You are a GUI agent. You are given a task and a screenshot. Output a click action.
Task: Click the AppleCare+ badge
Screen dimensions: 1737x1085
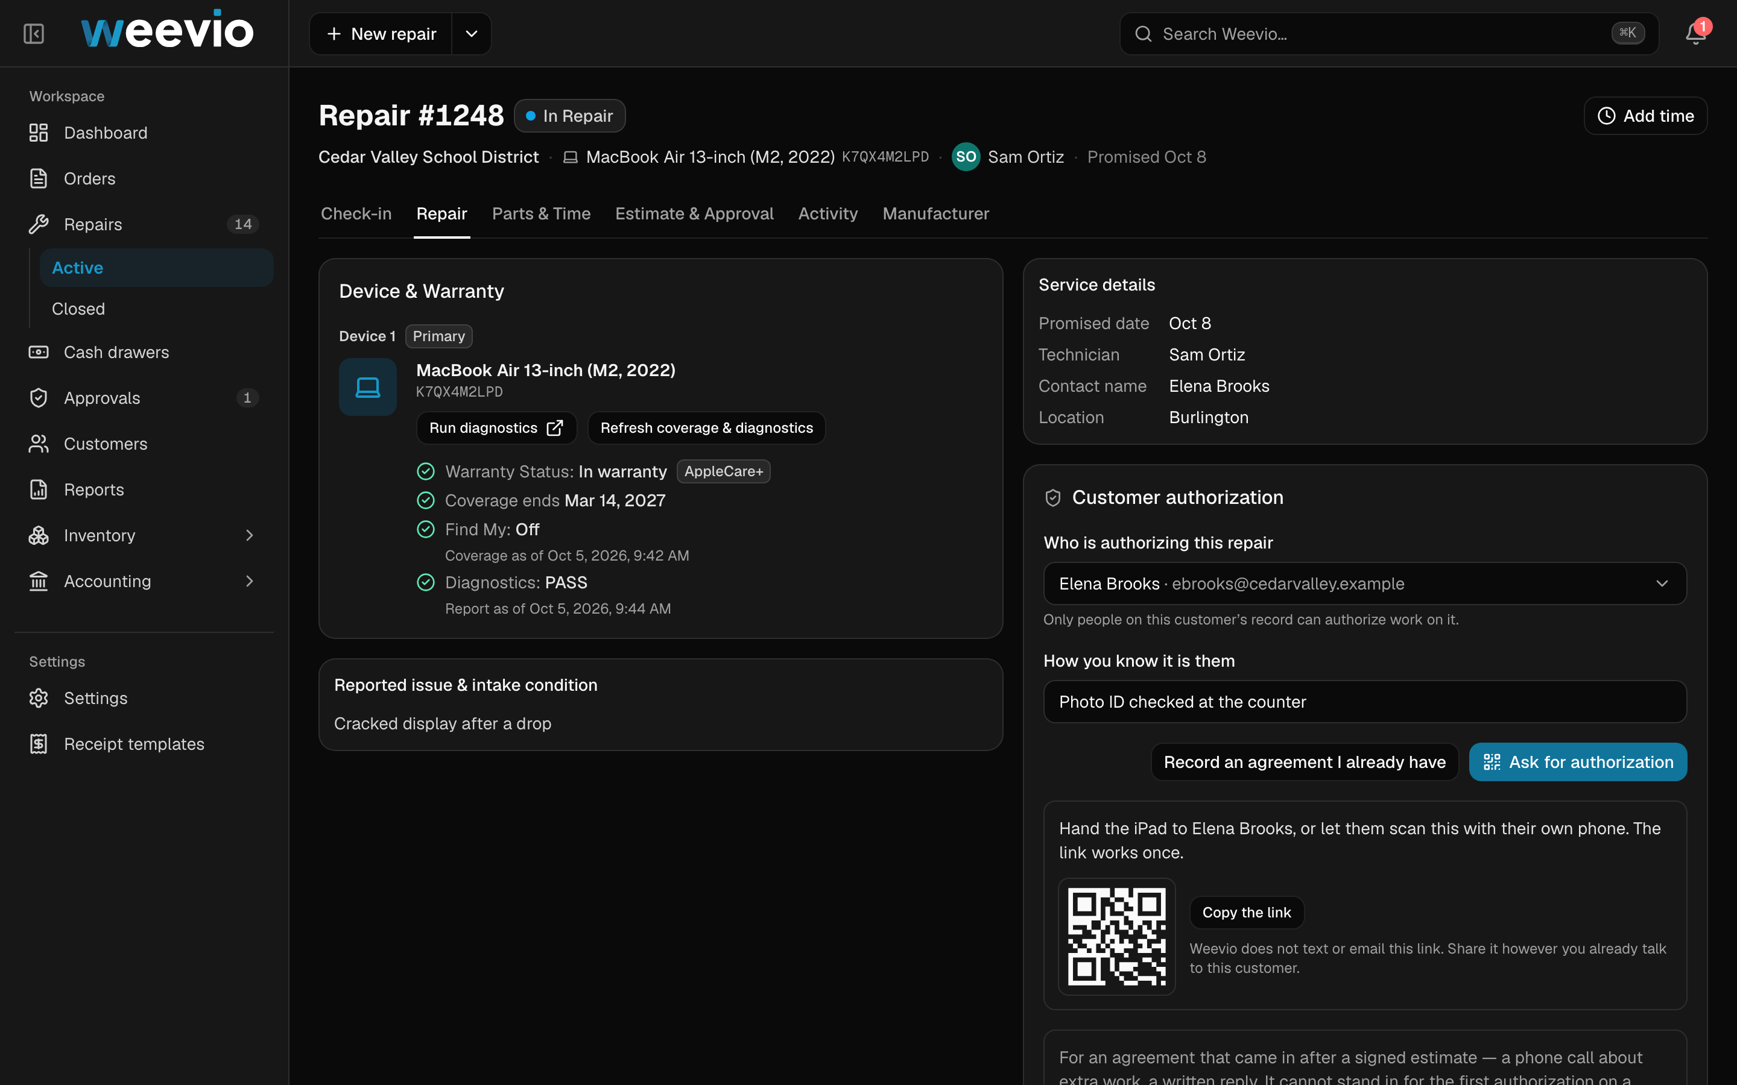click(x=724, y=471)
